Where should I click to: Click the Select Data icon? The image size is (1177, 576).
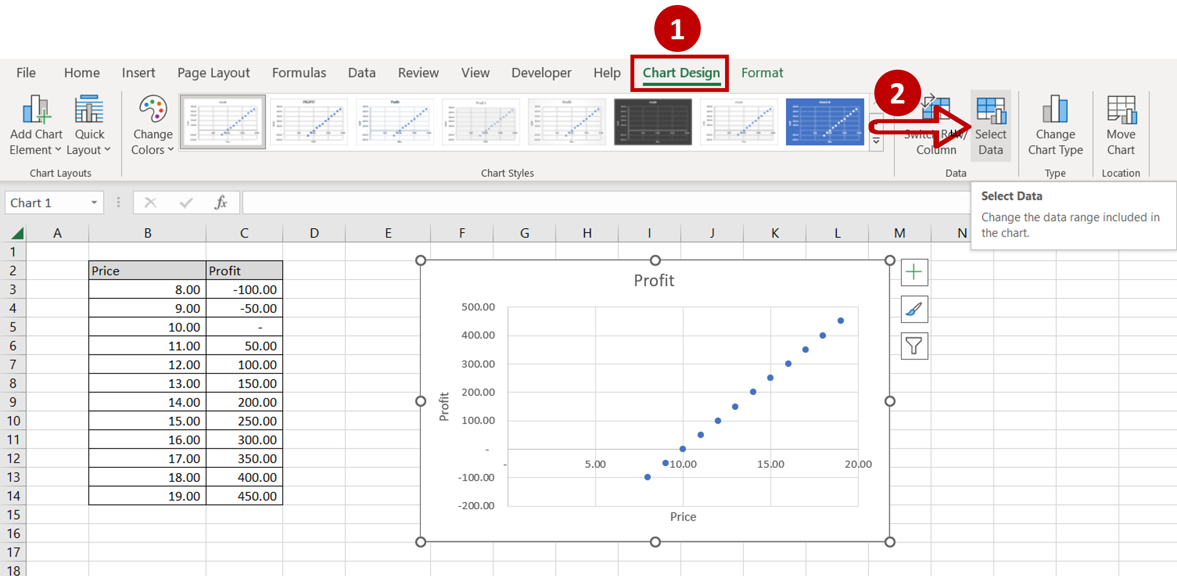991,124
